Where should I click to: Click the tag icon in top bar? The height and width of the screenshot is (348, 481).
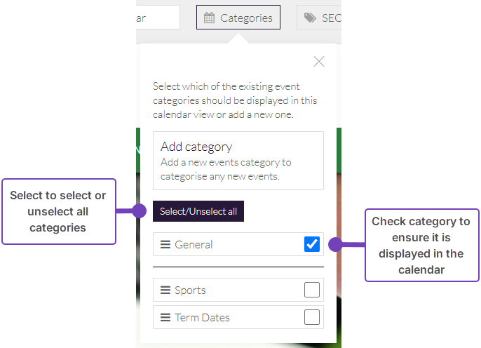[310, 18]
